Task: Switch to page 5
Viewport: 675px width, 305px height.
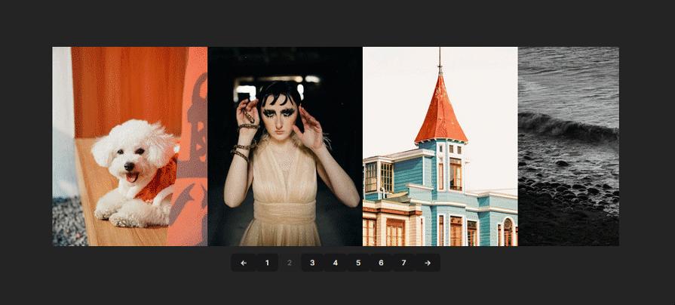Action: pos(358,263)
